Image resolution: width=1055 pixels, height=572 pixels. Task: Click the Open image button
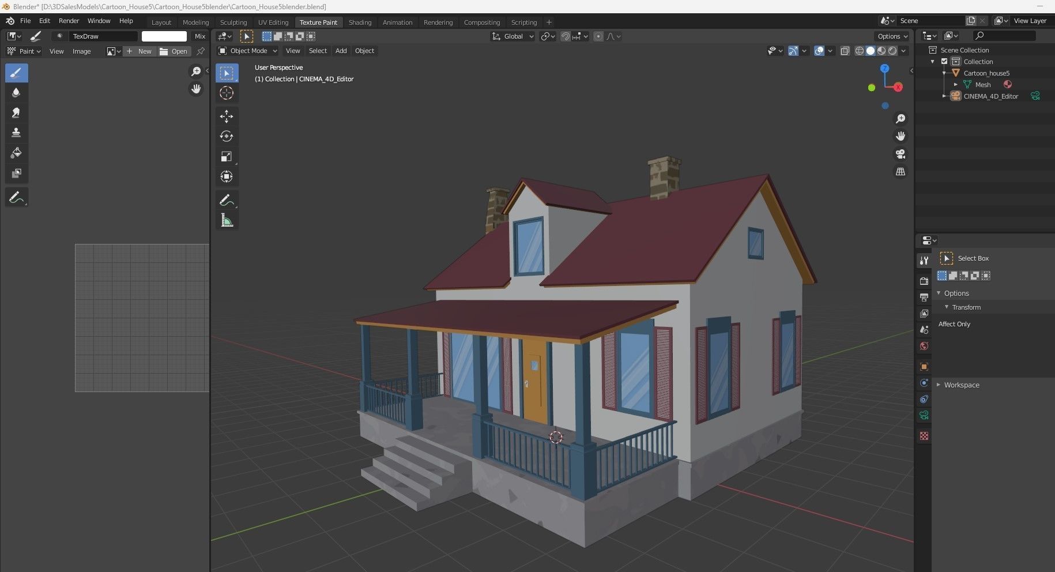(x=174, y=51)
